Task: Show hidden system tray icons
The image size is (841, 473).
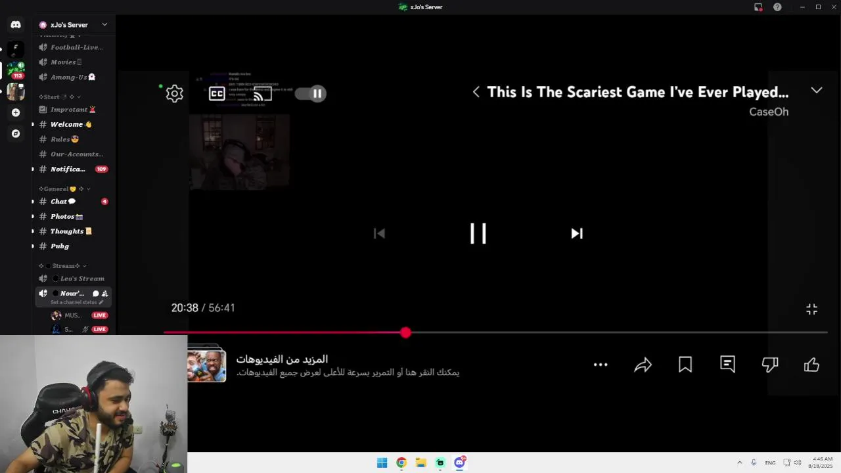Action: pyautogui.click(x=739, y=462)
